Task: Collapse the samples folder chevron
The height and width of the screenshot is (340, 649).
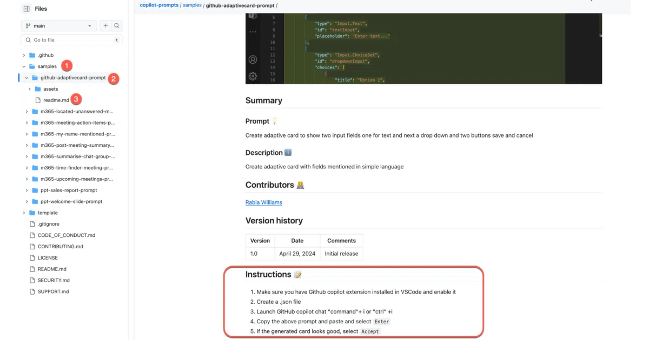Action: (x=24, y=66)
